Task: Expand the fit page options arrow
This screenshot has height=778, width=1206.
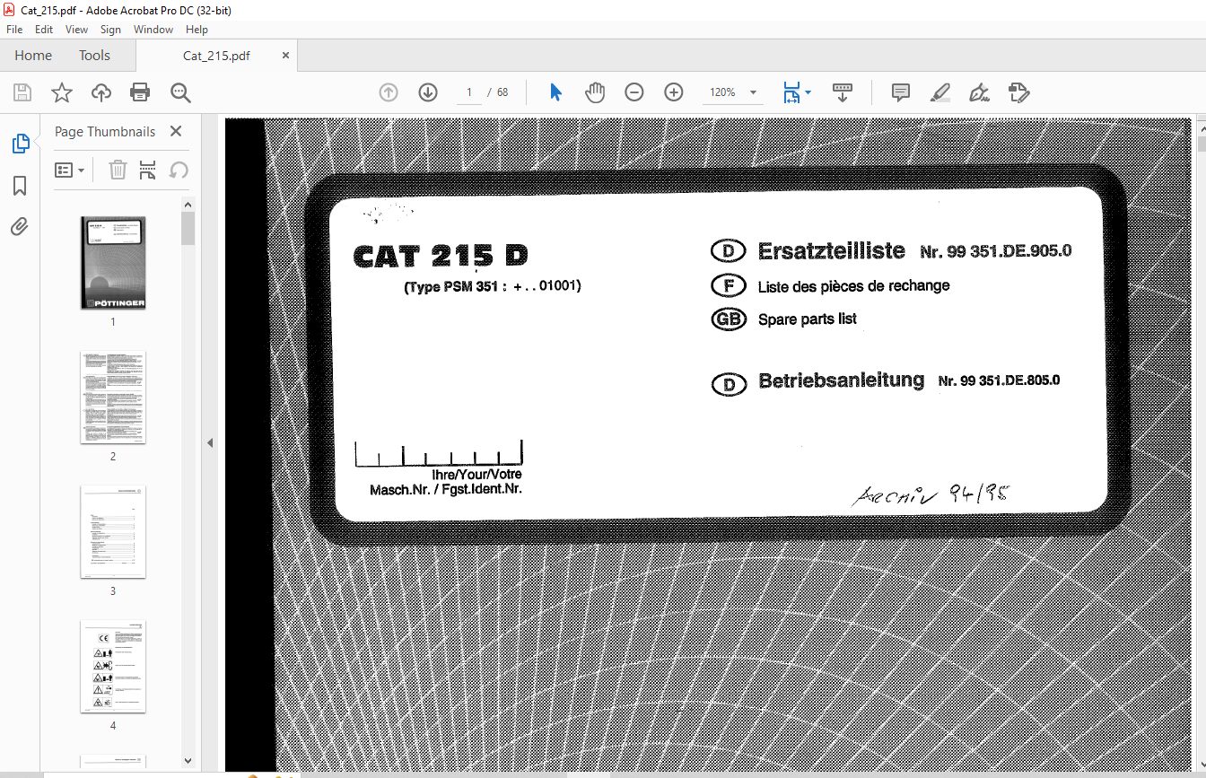Action: pyautogui.click(x=808, y=92)
